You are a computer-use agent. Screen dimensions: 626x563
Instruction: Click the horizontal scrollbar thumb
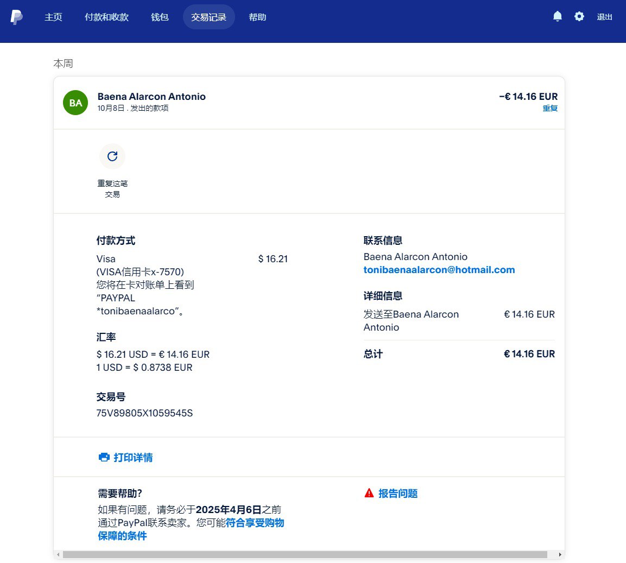click(305, 555)
